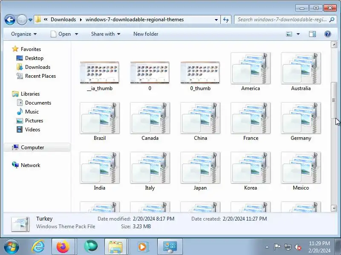
Task: Switch to Firefox in the taskbar
Action: pyautogui.click(x=63, y=247)
